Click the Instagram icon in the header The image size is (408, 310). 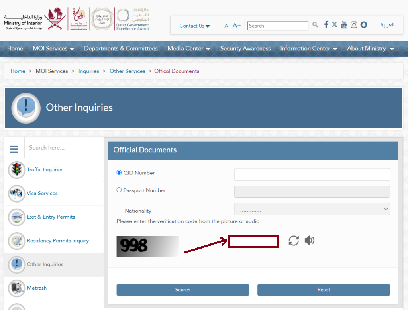tap(354, 24)
